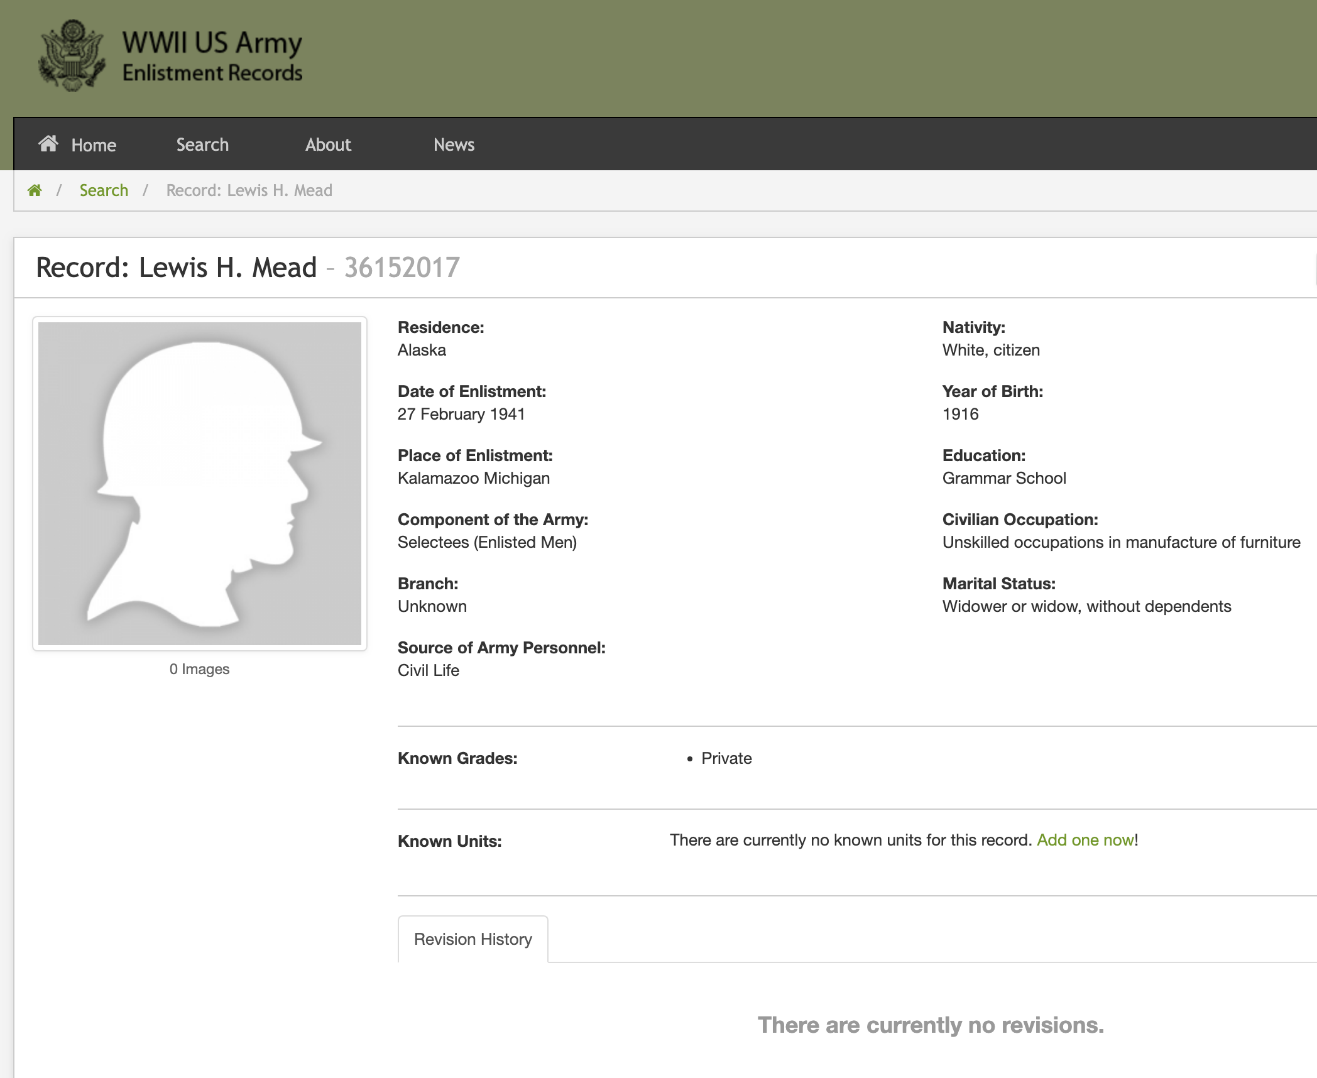Viewport: 1317px width, 1078px height.
Task: Select the Revision History tab
Action: tap(473, 939)
